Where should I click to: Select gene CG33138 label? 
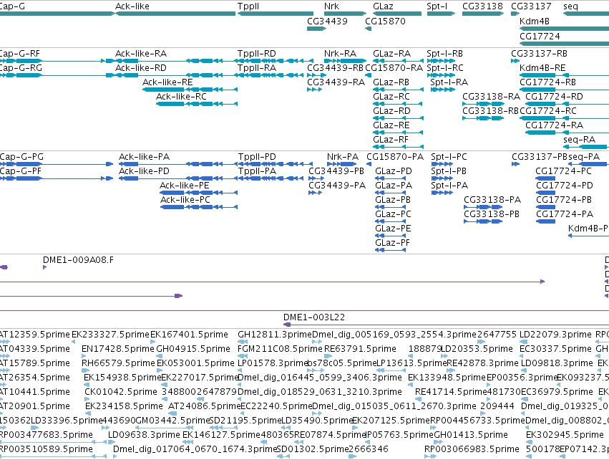coord(482,6)
